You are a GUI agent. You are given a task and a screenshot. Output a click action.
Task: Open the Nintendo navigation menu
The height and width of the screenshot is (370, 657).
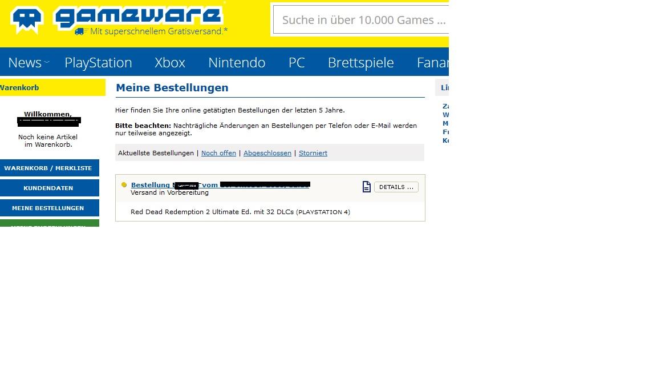pyautogui.click(x=237, y=62)
